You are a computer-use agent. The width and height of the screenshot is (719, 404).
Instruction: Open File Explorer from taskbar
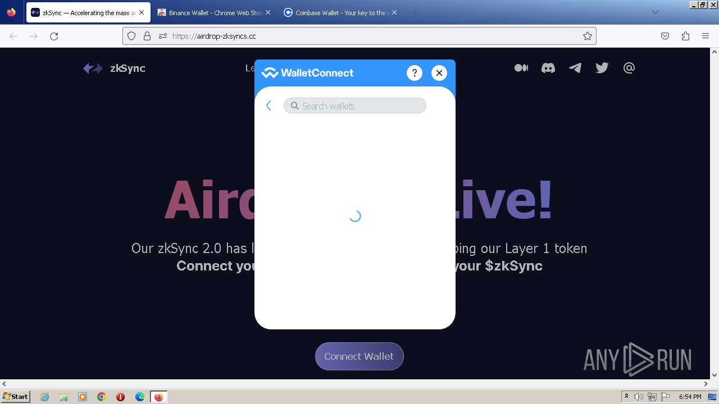[63, 397]
